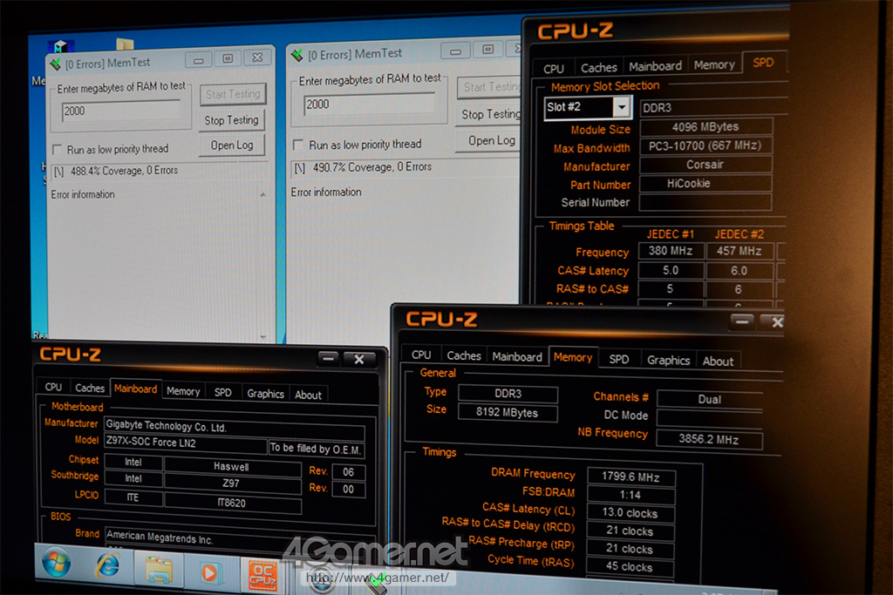Click FSB:DRAM value '1:14'
The height and width of the screenshot is (595, 893).
(x=631, y=495)
